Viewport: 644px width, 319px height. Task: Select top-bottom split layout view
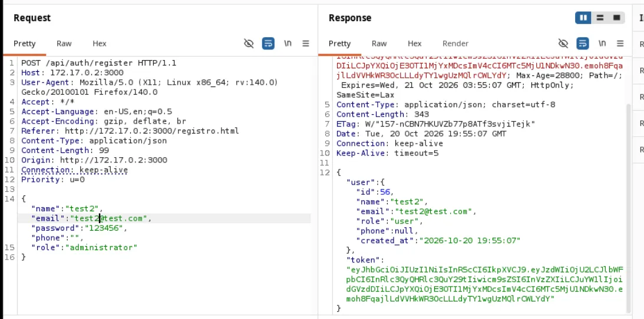(x=600, y=18)
